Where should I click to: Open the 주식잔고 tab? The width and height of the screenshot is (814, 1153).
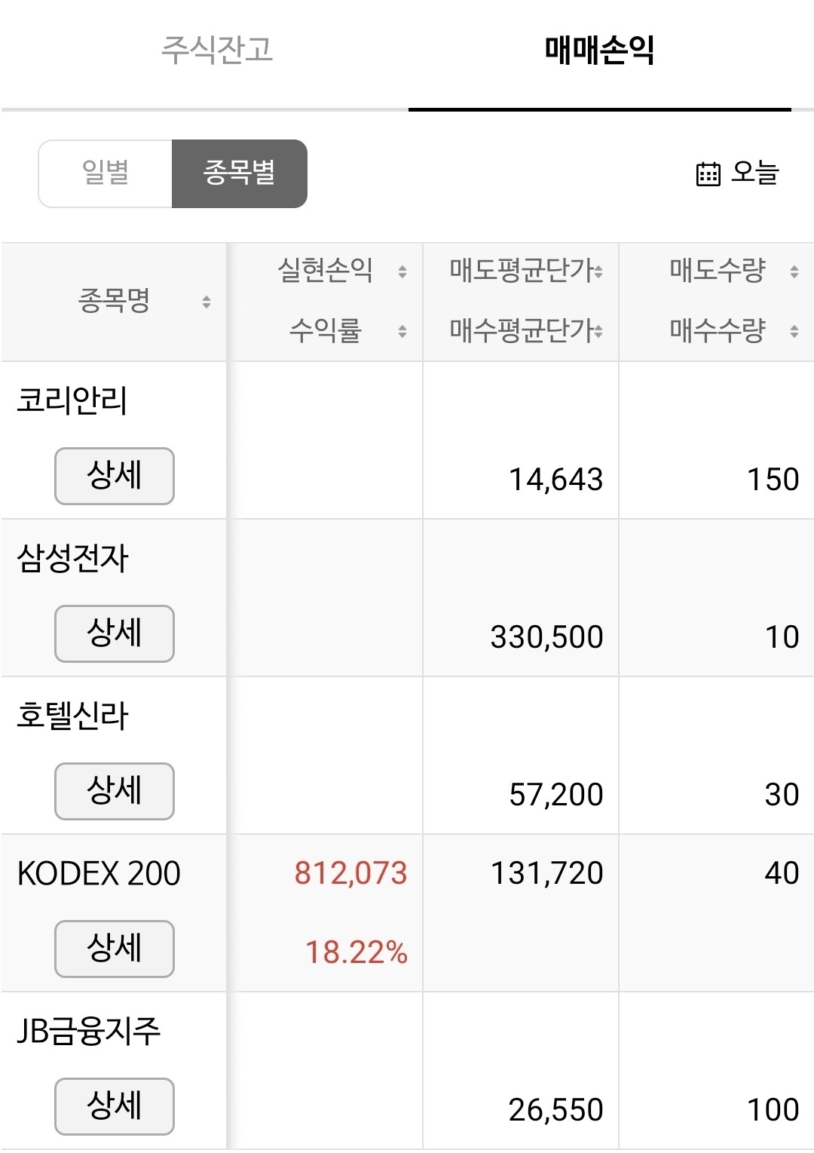[217, 50]
